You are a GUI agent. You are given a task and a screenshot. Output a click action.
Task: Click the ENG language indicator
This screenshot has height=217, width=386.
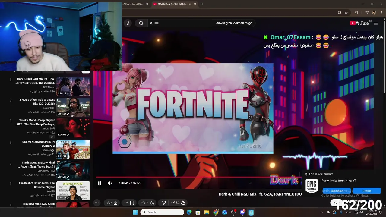coord(349,212)
